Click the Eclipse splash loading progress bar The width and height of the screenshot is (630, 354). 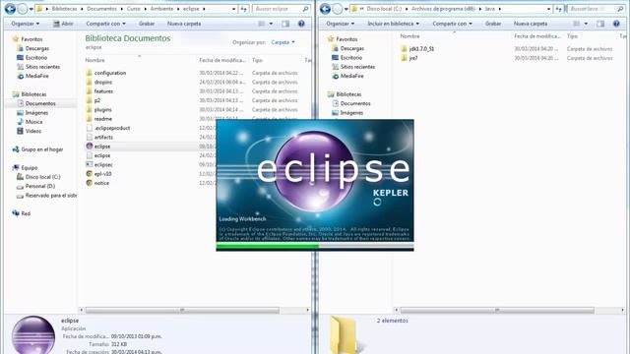pyautogui.click(x=315, y=246)
